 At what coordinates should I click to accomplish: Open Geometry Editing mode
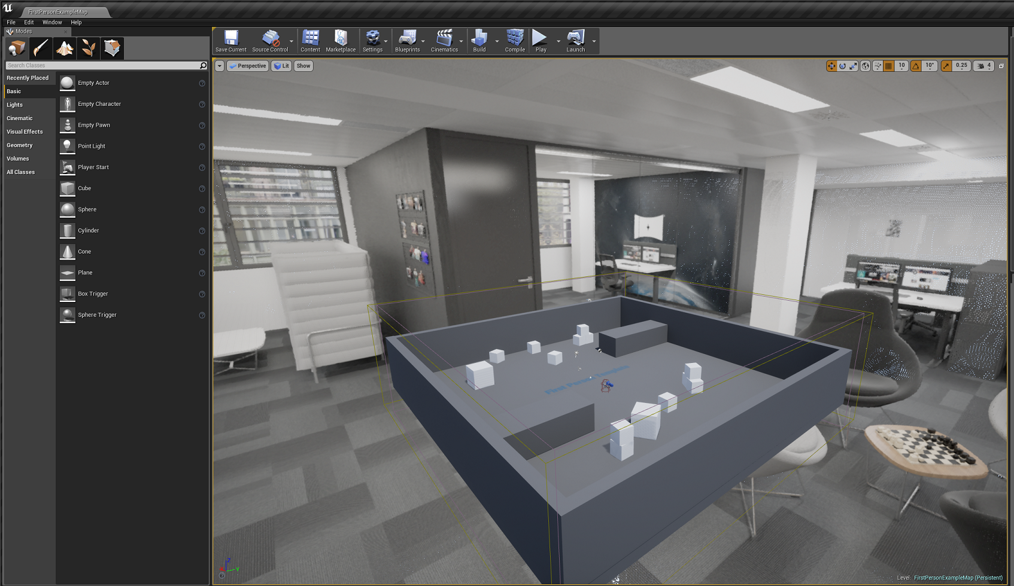tap(112, 48)
